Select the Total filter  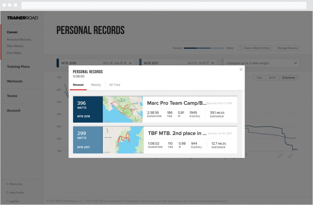tap(259, 78)
